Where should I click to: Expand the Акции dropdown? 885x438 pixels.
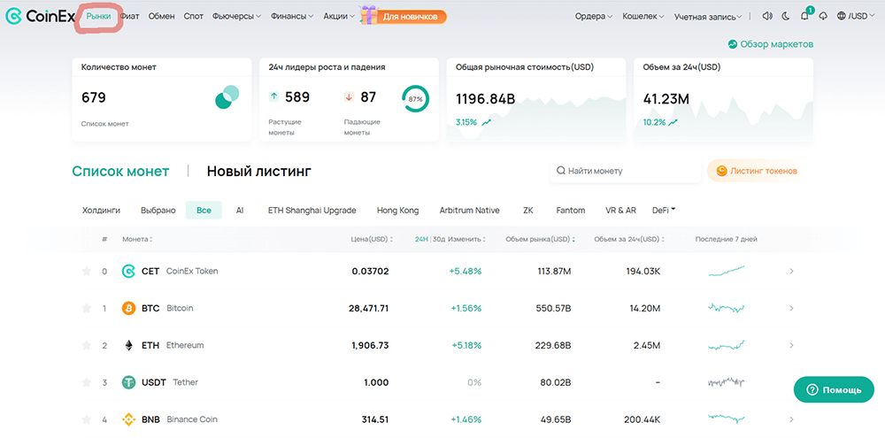[x=339, y=16]
